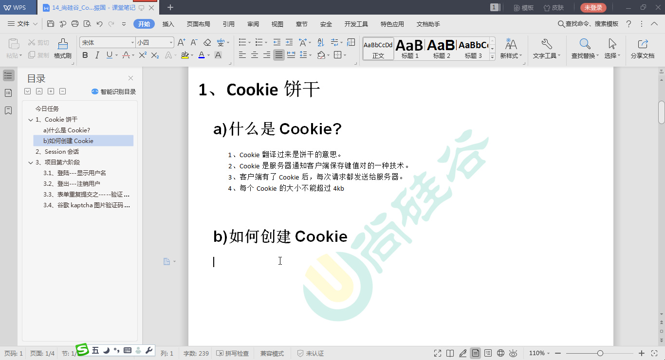Select the italic formatting icon
This screenshot has height=360, width=665.
[96, 55]
